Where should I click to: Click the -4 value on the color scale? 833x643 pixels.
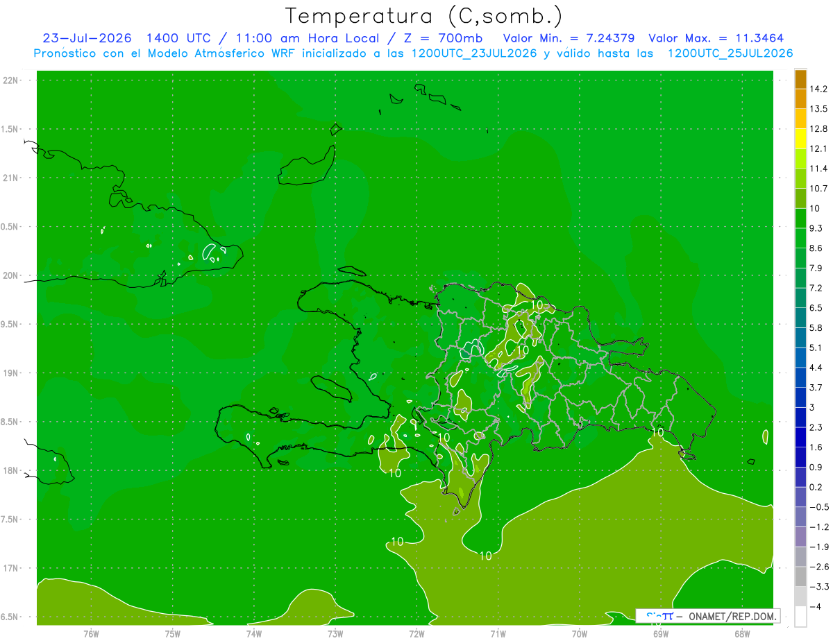tap(816, 606)
